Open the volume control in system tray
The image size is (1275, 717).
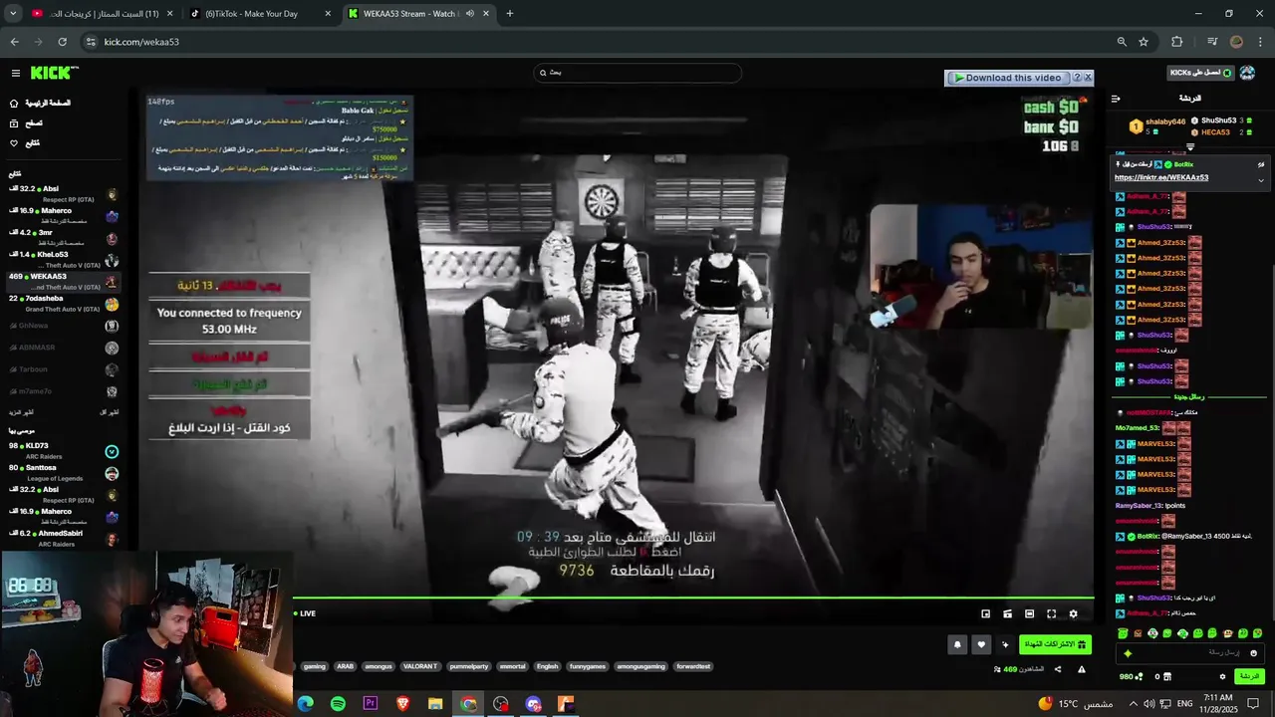pos(1149,703)
